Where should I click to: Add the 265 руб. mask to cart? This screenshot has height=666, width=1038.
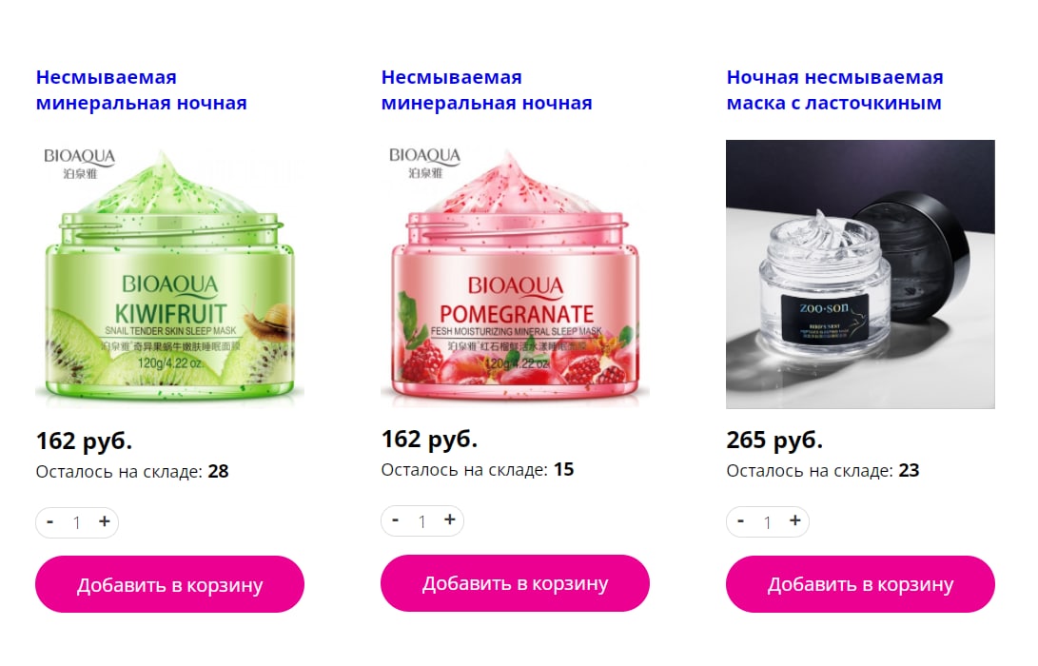[860, 584]
